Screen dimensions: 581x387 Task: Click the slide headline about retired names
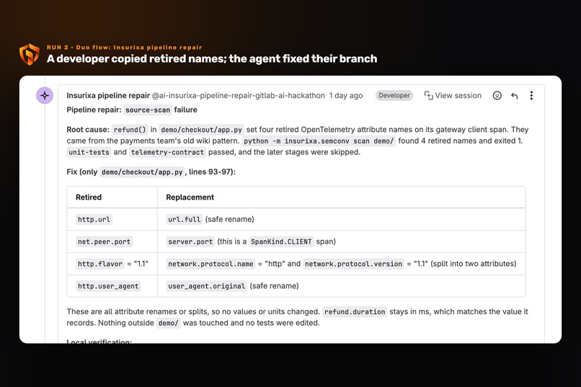click(212, 59)
